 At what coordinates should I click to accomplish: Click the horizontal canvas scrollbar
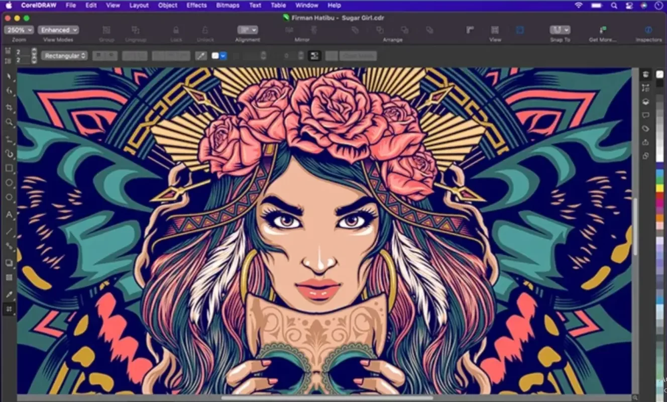[326, 398]
